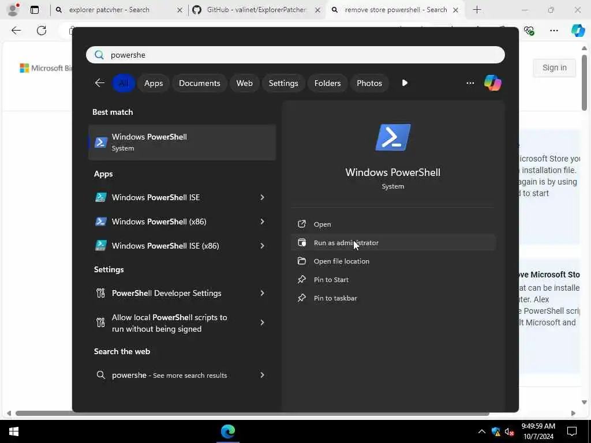Viewport: 591px width, 443px height.
Task: Select the All filter tab
Action: [124, 83]
